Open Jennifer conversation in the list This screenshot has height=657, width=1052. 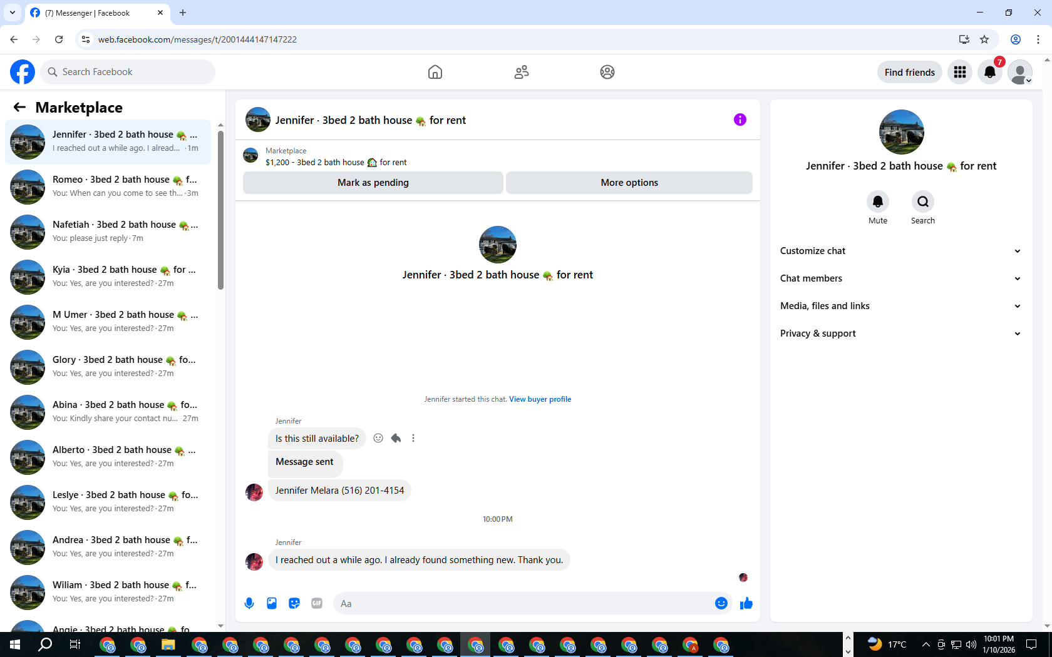pos(108,141)
